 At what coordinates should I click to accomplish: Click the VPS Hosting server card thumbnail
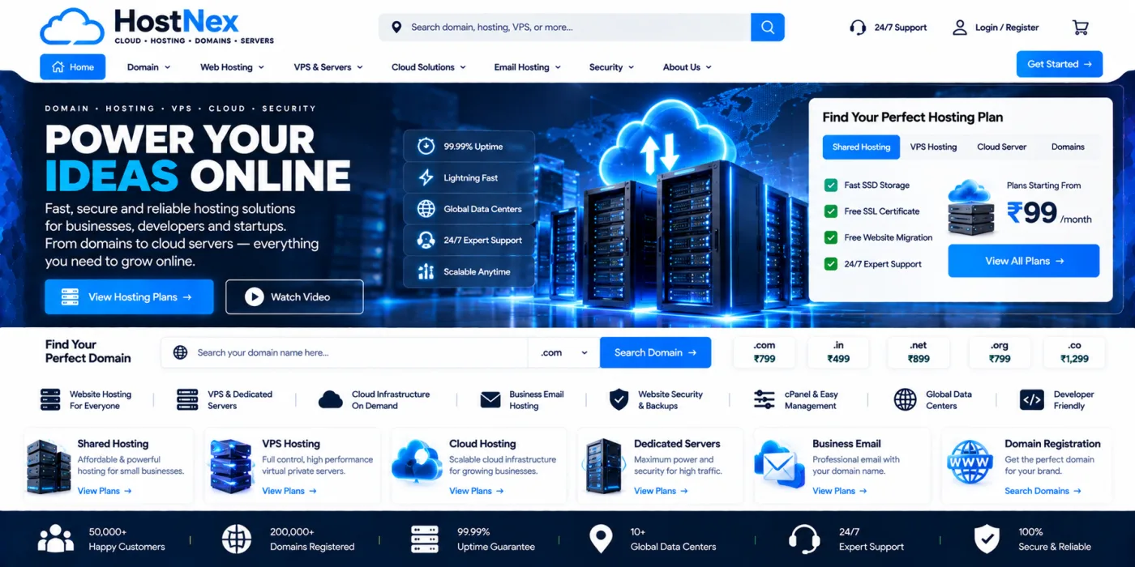(x=231, y=467)
